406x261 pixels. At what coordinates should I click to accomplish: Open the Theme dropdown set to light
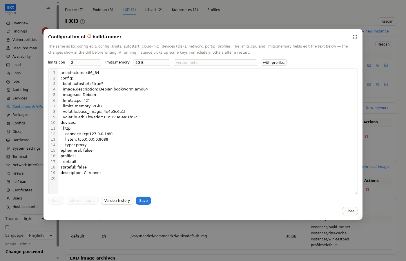click(x=33, y=219)
